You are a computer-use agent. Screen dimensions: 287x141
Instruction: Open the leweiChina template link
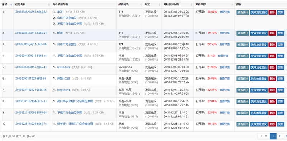tap(64, 67)
